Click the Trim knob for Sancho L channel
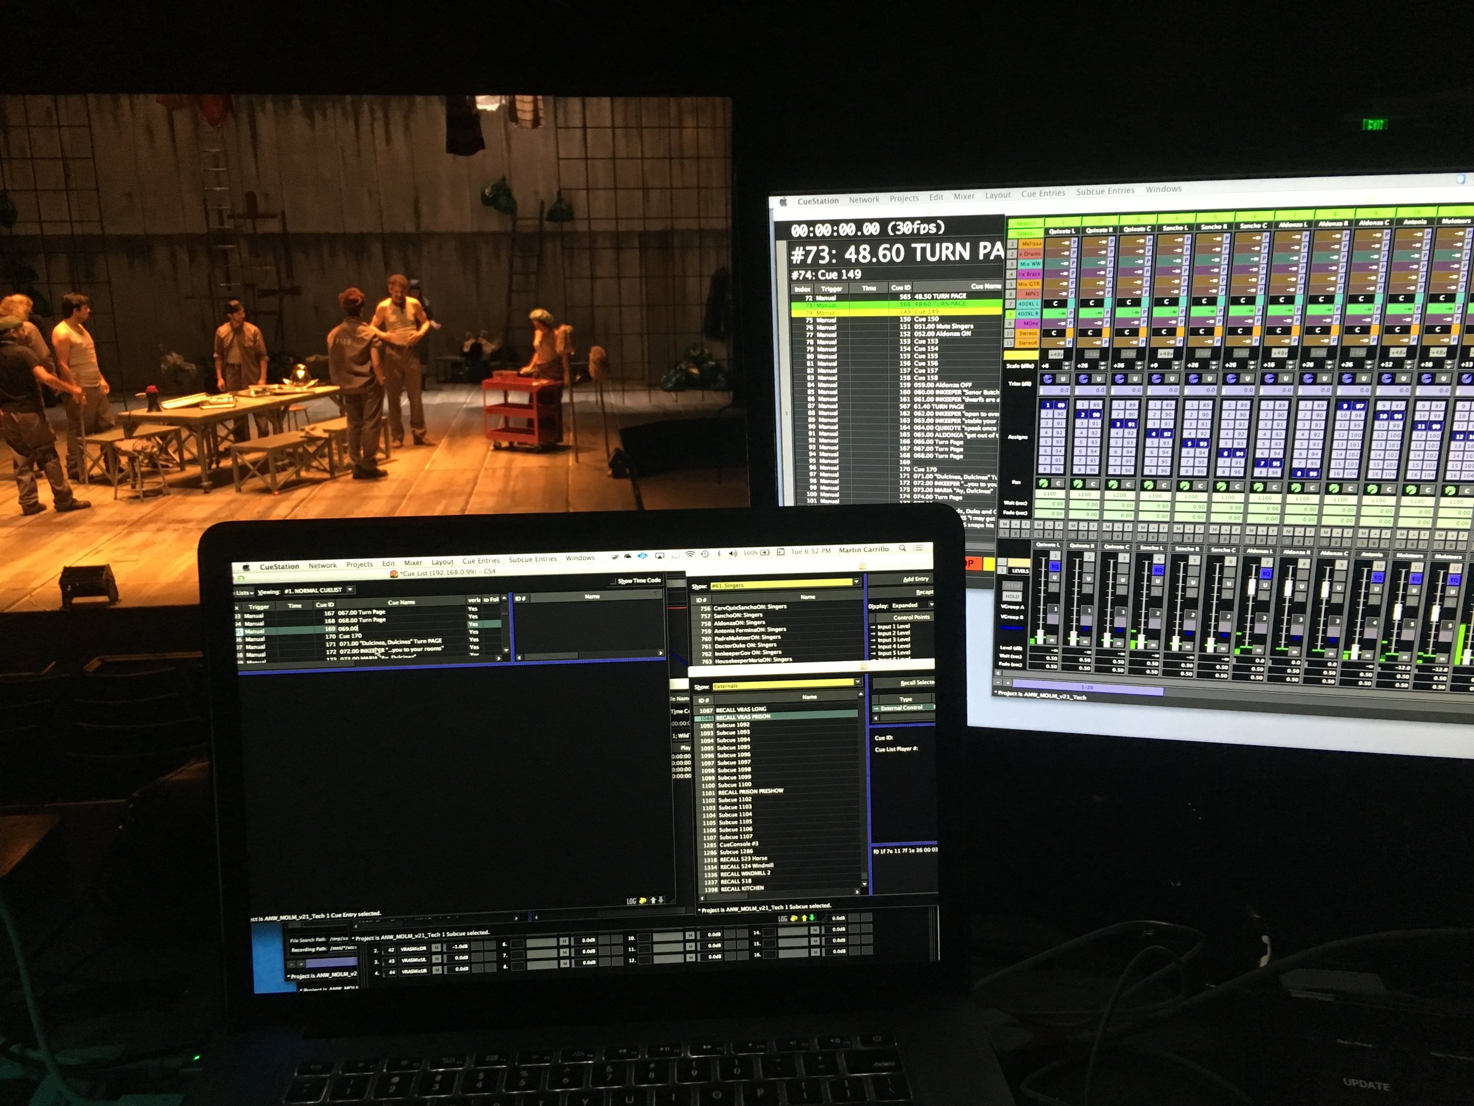Viewport: 1474px width, 1106px height. 1156,378
